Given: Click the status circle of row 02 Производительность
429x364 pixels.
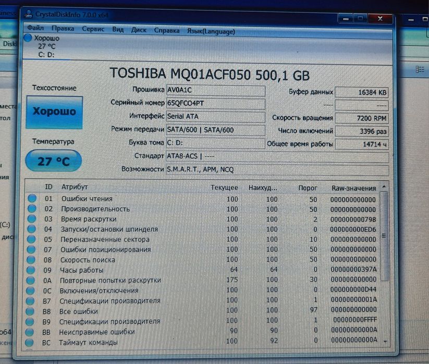Looking at the screenshot, I should click(x=32, y=208).
